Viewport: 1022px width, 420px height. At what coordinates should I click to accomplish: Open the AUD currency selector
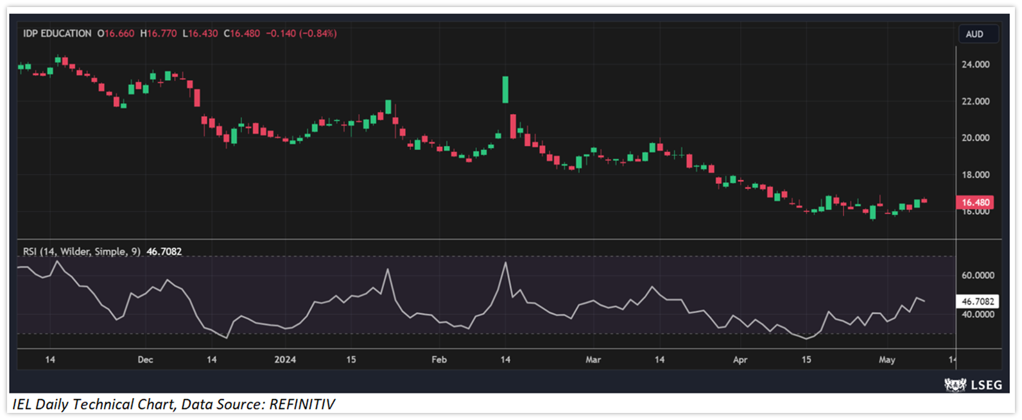pyautogui.click(x=974, y=34)
